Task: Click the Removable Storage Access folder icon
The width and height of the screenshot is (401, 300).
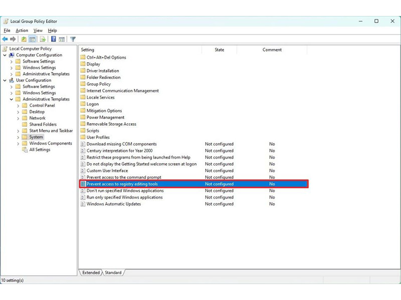Action: [x=83, y=123]
